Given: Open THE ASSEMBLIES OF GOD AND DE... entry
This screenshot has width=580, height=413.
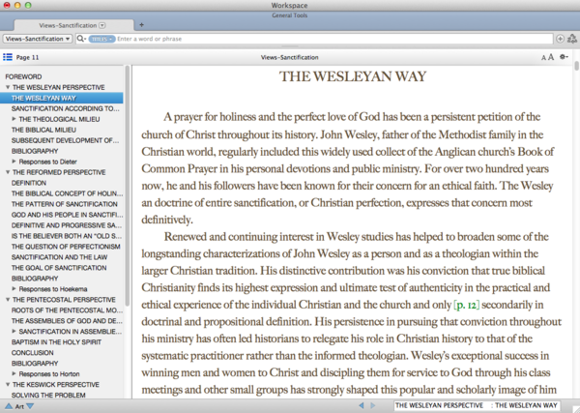Looking at the screenshot, I should (67, 321).
